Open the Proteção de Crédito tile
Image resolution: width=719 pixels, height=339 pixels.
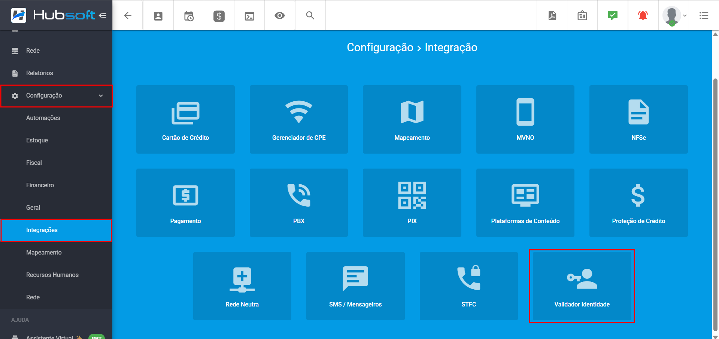tap(638, 203)
